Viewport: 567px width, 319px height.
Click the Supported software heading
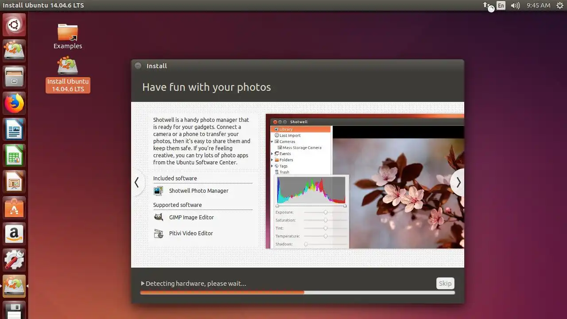click(178, 205)
